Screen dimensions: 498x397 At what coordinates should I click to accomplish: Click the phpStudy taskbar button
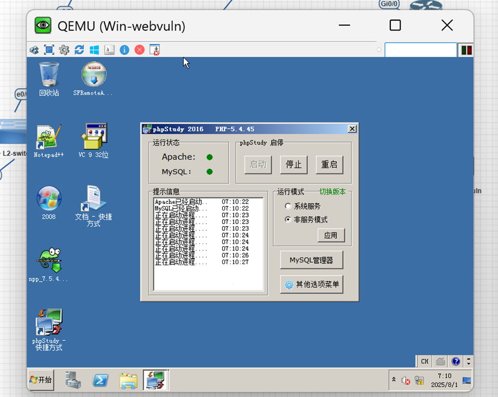pos(155,380)
